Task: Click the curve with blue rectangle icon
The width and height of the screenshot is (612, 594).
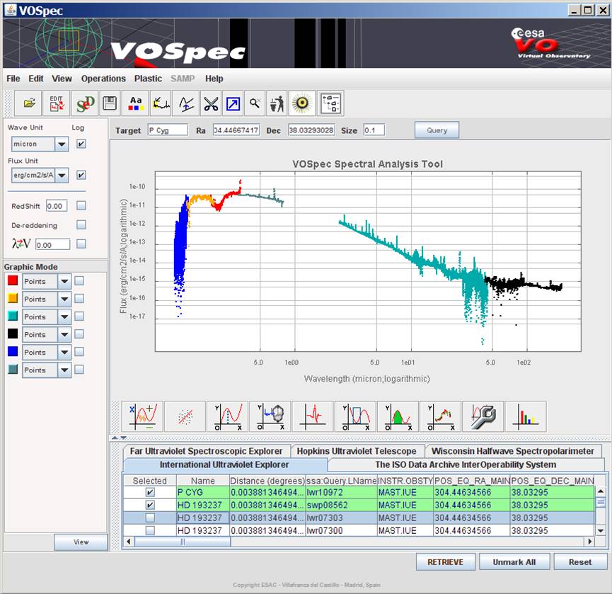Action: tap(355, 416)
